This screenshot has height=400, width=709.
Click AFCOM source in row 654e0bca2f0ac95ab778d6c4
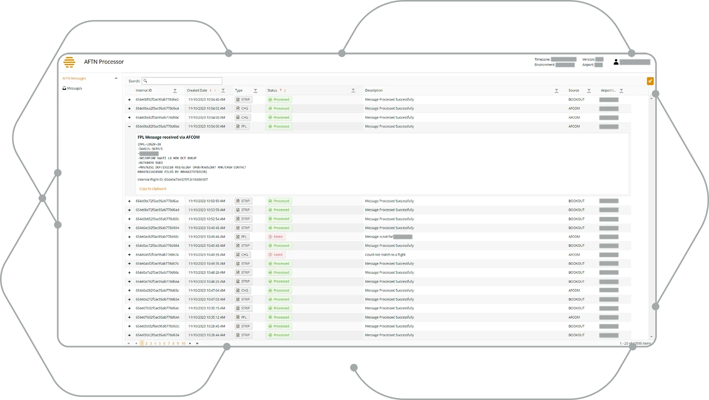574,109
